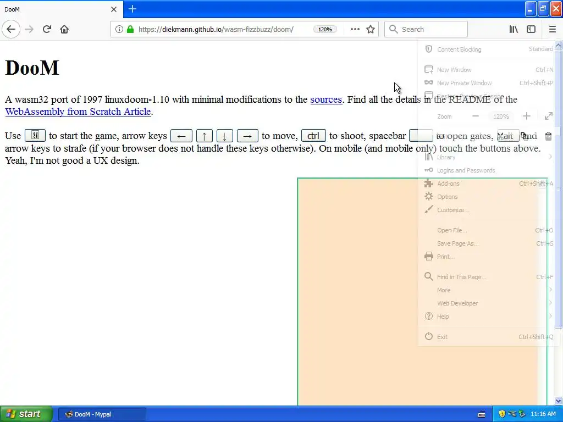The image size is (563, 422).
Task: Open the page actions three-dot menu
Action: [x=355, y=29]
